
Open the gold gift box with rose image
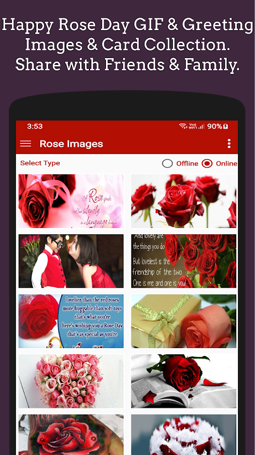pyautogui.click(x=184, y=321)
